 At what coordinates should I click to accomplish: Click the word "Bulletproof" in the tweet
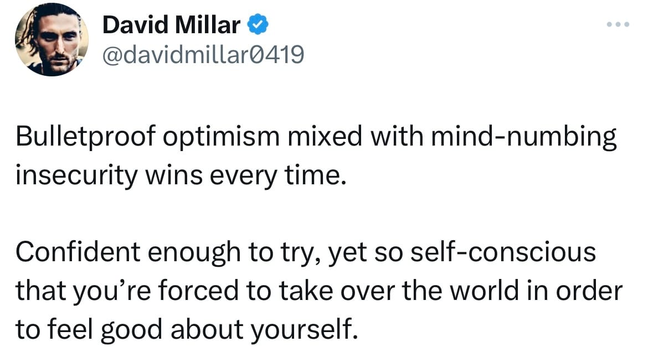coord(85,137)
